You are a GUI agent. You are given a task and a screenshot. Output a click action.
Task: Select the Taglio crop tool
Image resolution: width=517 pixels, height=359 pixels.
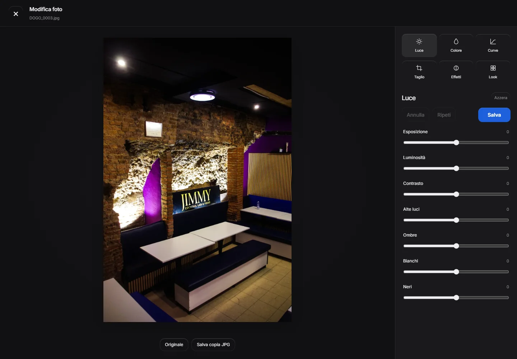tap(419, 72)
